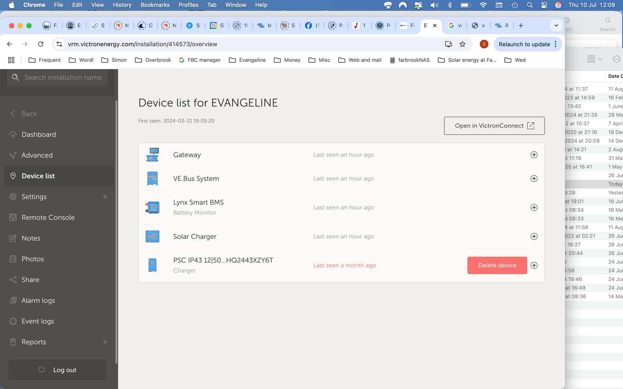The width and height of the screenshot is (623, 389).
Task: Click the Delete device button
Action: coord(497,265)
